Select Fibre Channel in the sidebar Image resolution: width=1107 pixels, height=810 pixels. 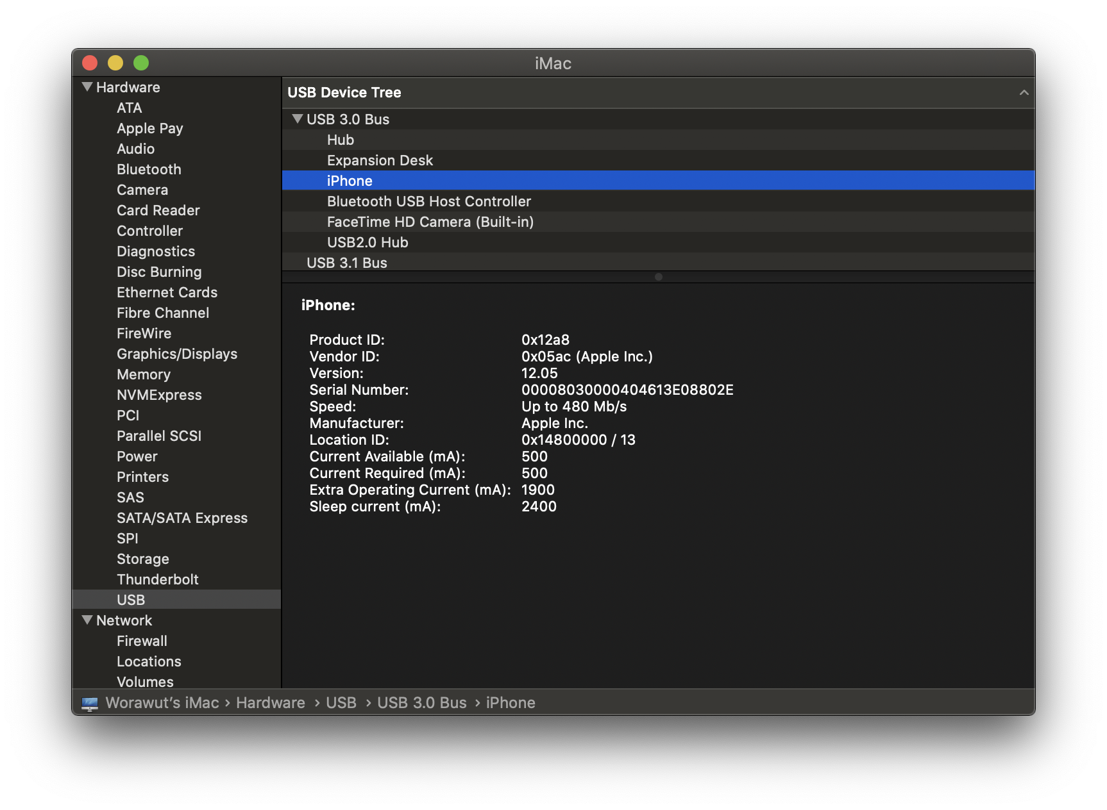coord(163,313)
